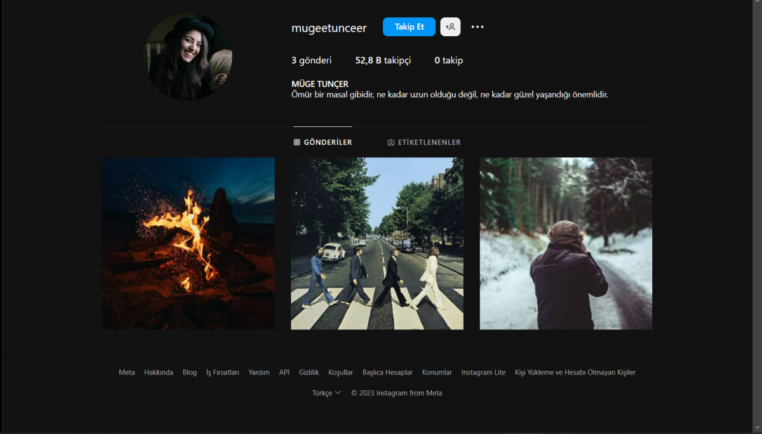
Task: Open Kişi Yükleme ve Hesabı Olmayan Kişiler link
Action: pos(575,372)
